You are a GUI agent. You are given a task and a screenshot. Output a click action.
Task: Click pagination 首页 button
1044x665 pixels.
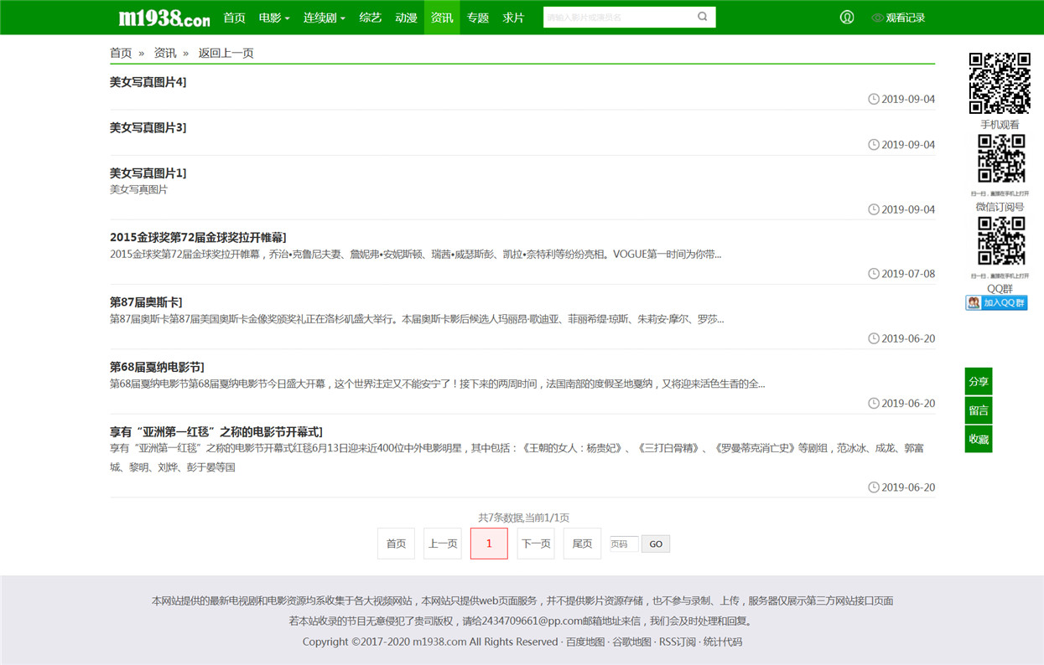click(x=396, y=544)
